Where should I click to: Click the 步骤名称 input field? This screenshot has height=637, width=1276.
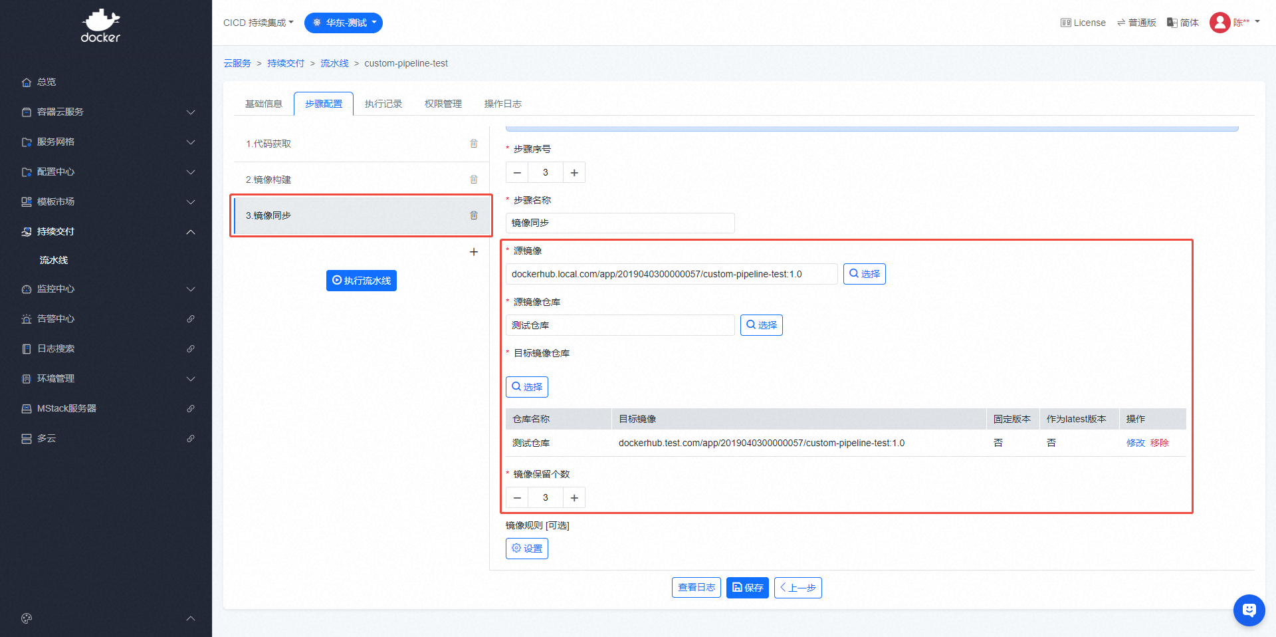tap(620, 223)
